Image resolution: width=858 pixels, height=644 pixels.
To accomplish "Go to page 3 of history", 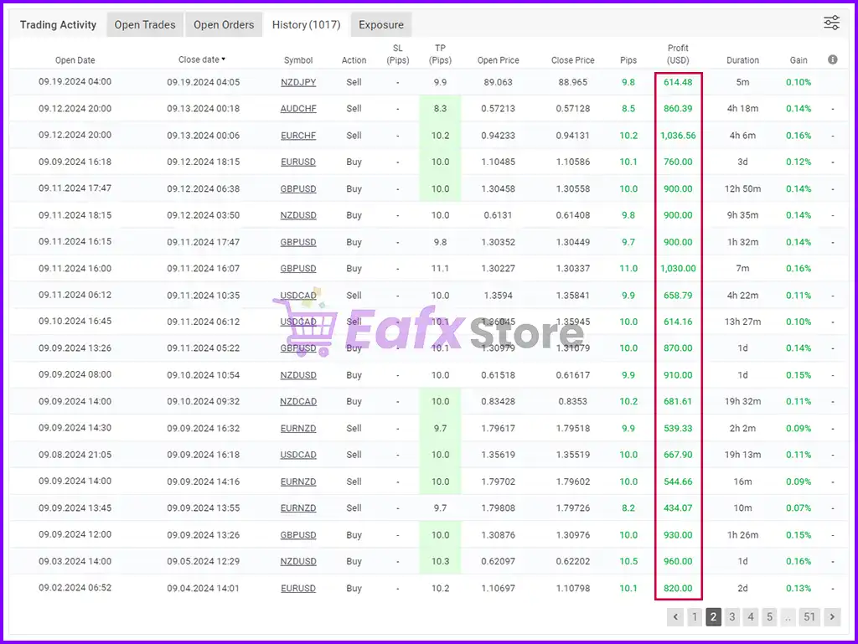I will [x=731, y=617].
